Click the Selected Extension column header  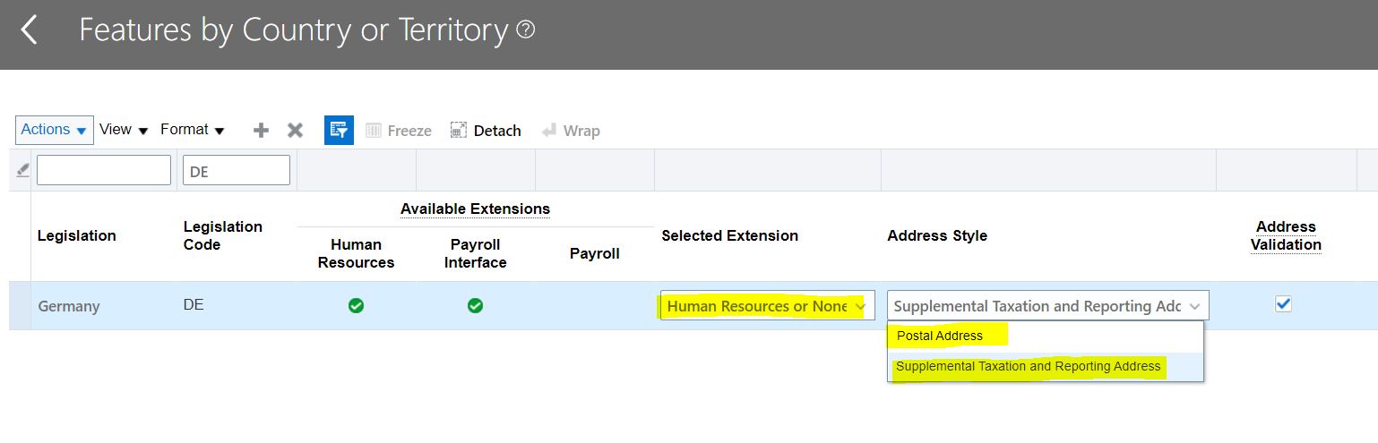730,235
